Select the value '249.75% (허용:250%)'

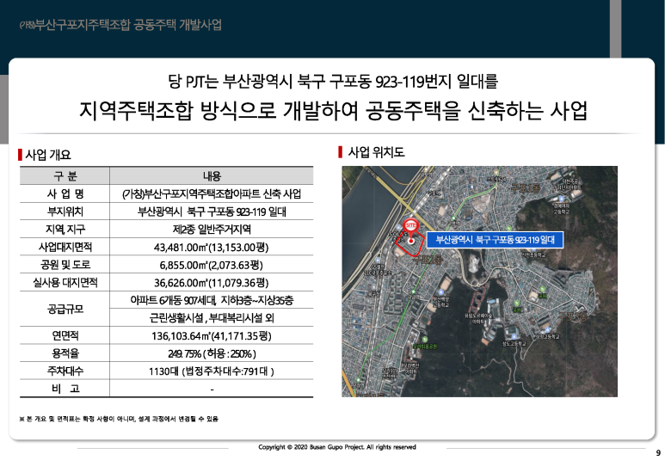click(212, 353)
